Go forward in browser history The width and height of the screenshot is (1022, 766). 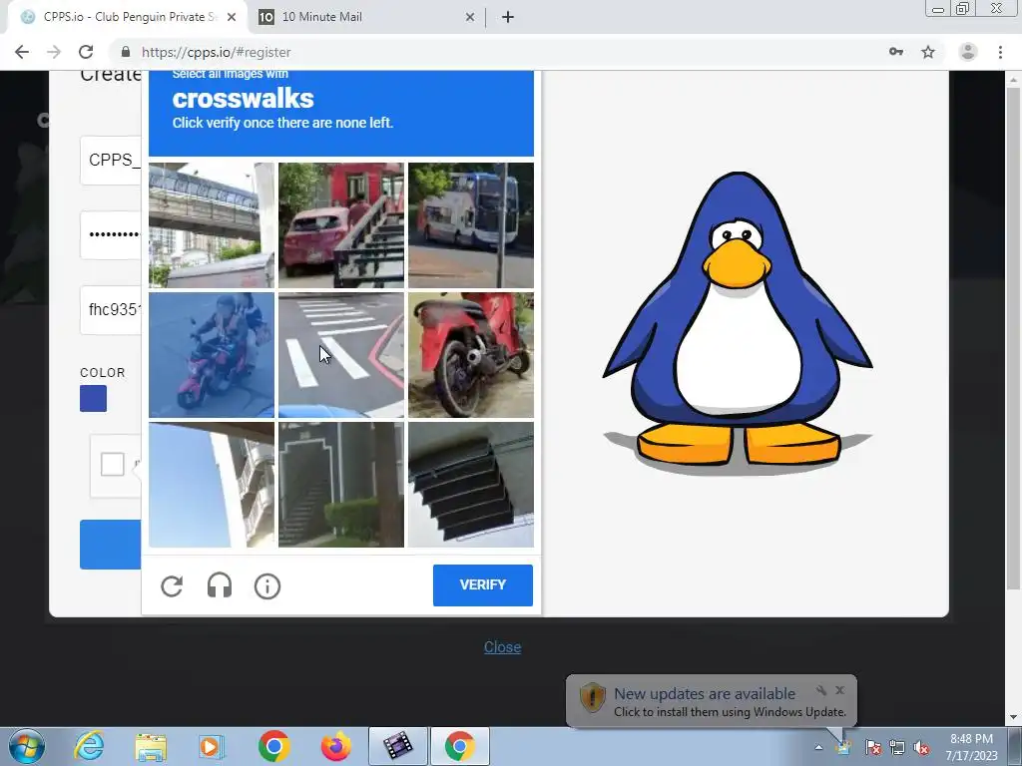click(54, 52)
